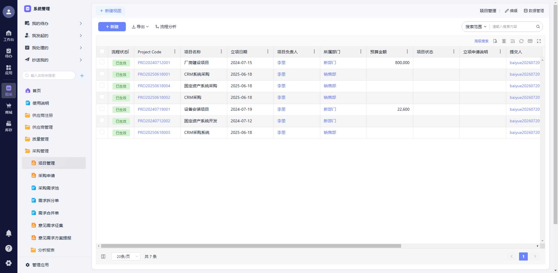This screenshot has height=273, width=558.
Task: Open the 20条/页 page size dropdown
Action: coord(126,256)
